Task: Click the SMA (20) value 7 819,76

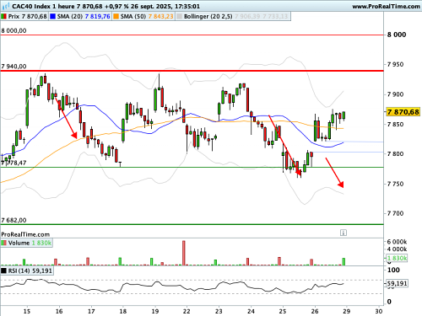Action: pos(97,17)
